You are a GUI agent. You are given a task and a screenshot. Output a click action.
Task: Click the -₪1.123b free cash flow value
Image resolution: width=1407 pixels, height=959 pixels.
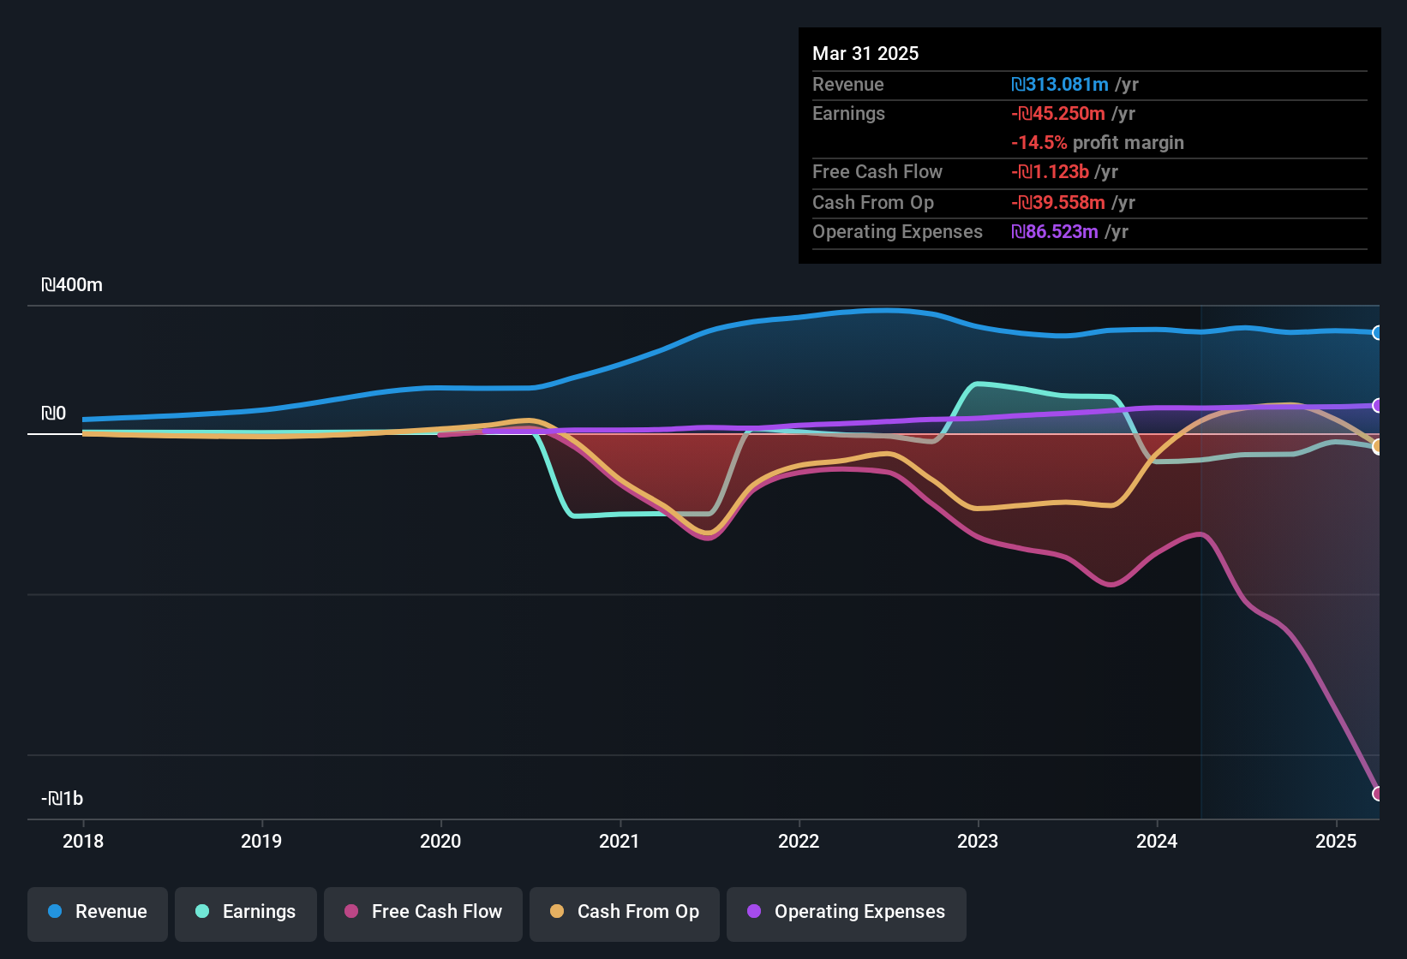(x=1051, y=172)
